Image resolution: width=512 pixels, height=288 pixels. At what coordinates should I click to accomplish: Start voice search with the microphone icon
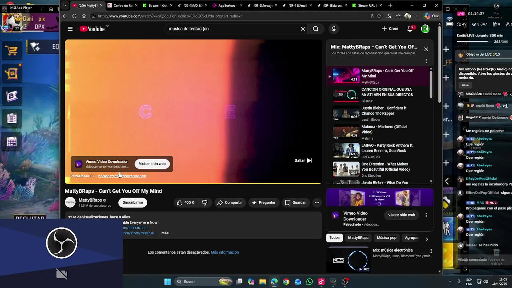pyautogui.click(x=334, y=29)
